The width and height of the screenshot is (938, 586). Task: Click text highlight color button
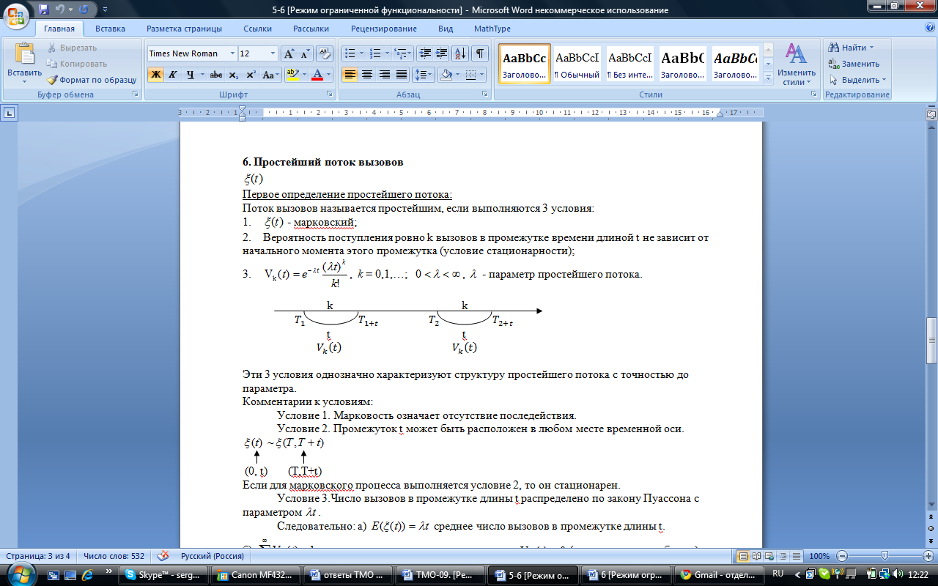[292, 75]
